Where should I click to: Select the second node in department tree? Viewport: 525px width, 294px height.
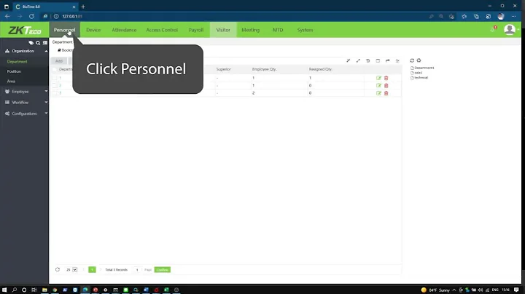pos(419,73)
